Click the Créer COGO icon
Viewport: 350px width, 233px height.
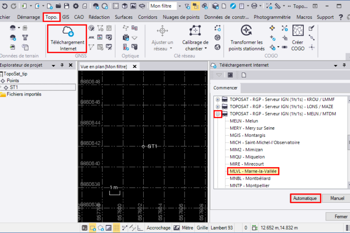(x=297, y=32)
